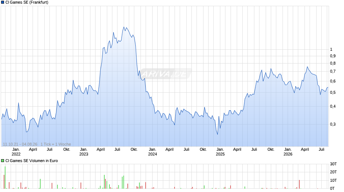Click the volume axis label '30T'
Image resolution: width=344 pixels, height=192 pixels.
click(333, 164)
